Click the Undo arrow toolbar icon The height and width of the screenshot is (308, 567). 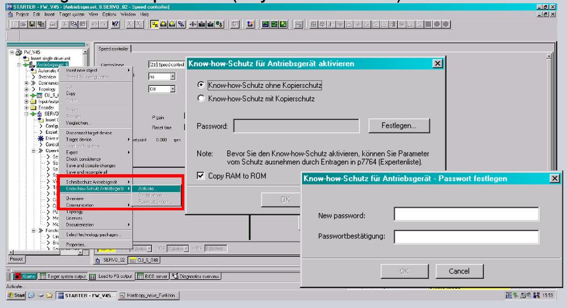coord(94,24)
